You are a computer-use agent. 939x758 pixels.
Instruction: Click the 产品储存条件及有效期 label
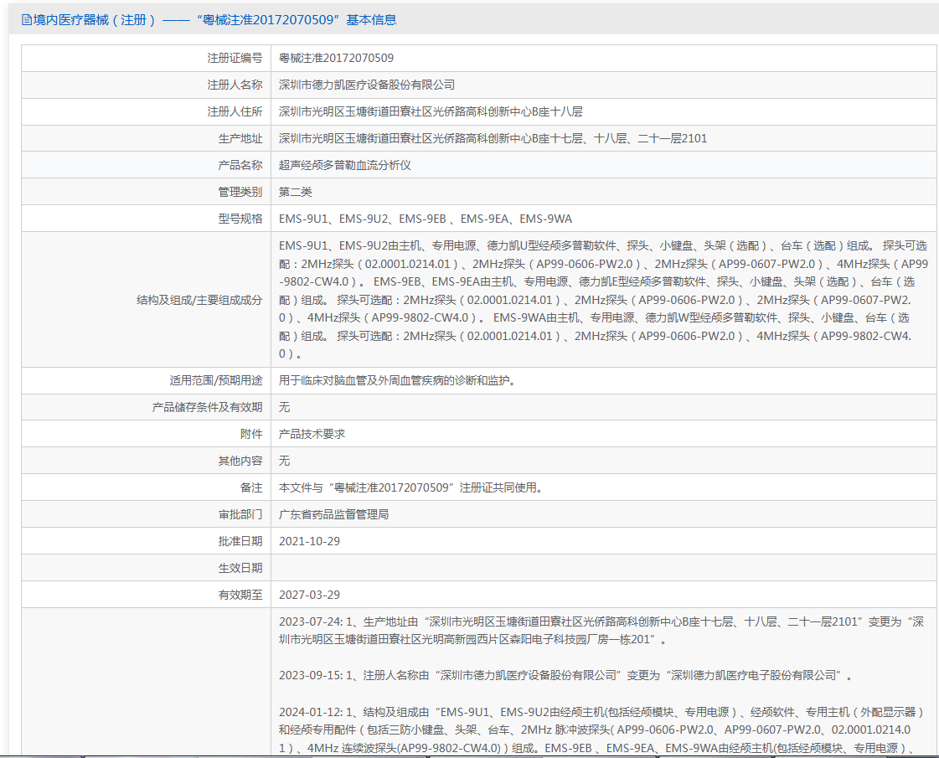(207, 408)
